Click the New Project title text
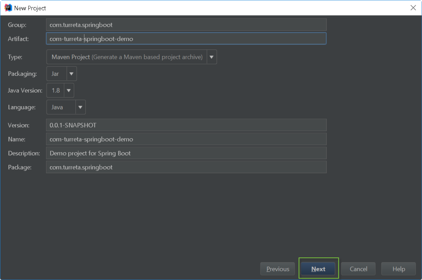422x280 pixels. [x=30, y=8]
